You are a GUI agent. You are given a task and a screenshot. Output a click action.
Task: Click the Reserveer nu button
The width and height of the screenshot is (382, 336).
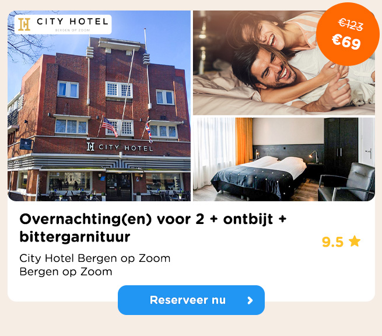(x=191, y=300)
